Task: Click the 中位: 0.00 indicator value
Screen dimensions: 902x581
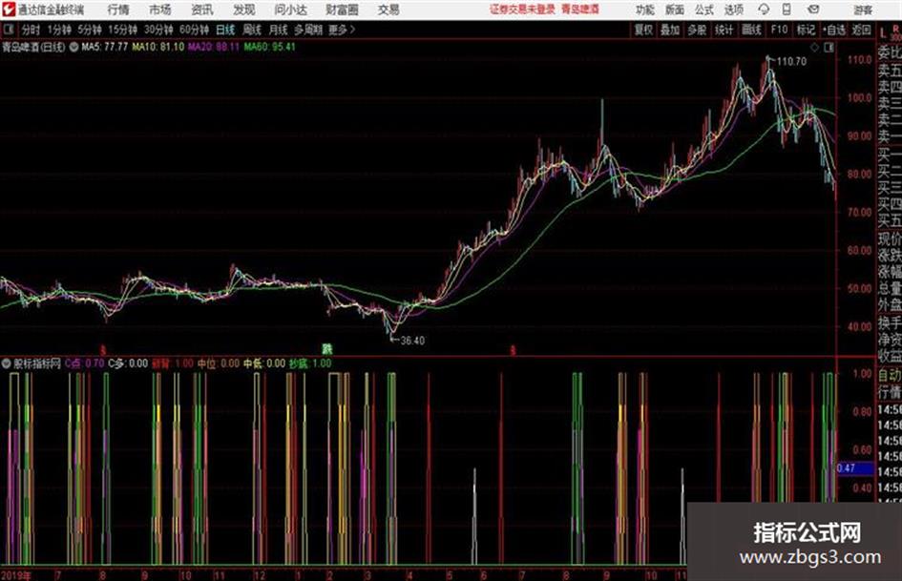Action: (x=219, y=363)
